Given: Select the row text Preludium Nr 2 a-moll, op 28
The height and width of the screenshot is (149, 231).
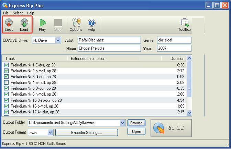Looking at the screenshot, I should (33, 71).
